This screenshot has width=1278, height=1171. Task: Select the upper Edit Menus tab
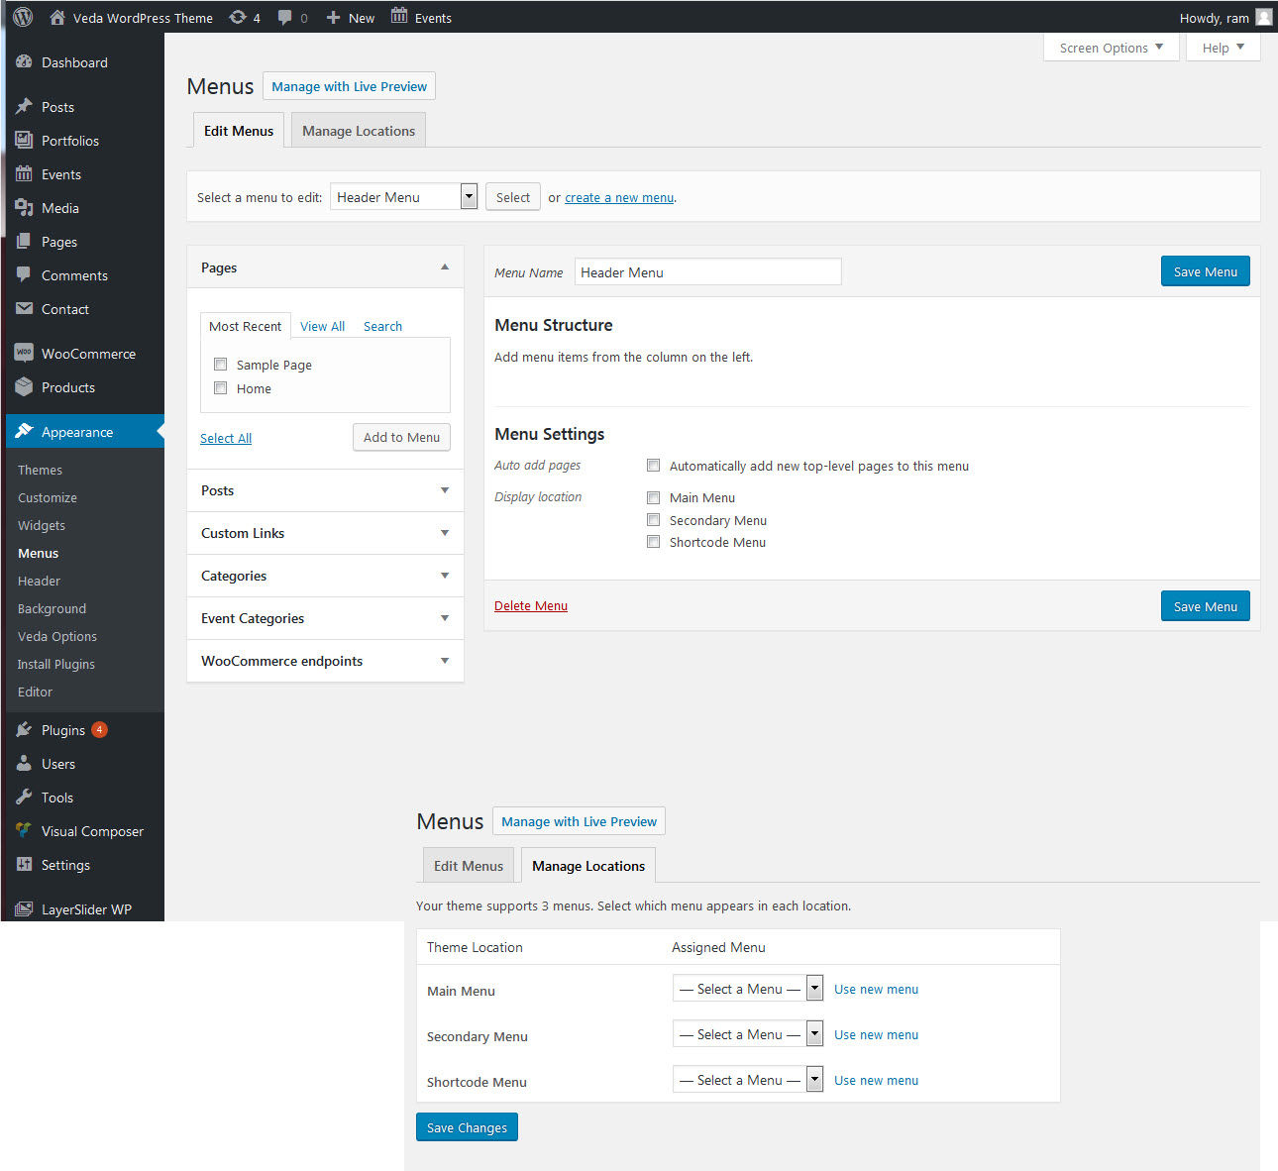pyautogui.click(x=239, y=130)
